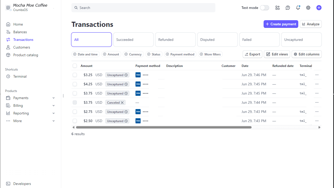Image resolution: width=334 pixels, height=188 pixels.
Task: Click the Visa card icon for $4.25 payment
Action: [138, 84]
